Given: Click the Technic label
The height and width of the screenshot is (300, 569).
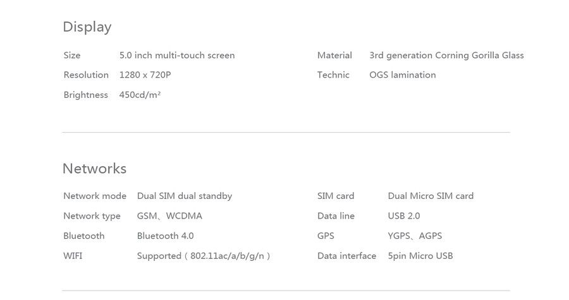Looking at the screenshot, I should click(x=333, y=75).
